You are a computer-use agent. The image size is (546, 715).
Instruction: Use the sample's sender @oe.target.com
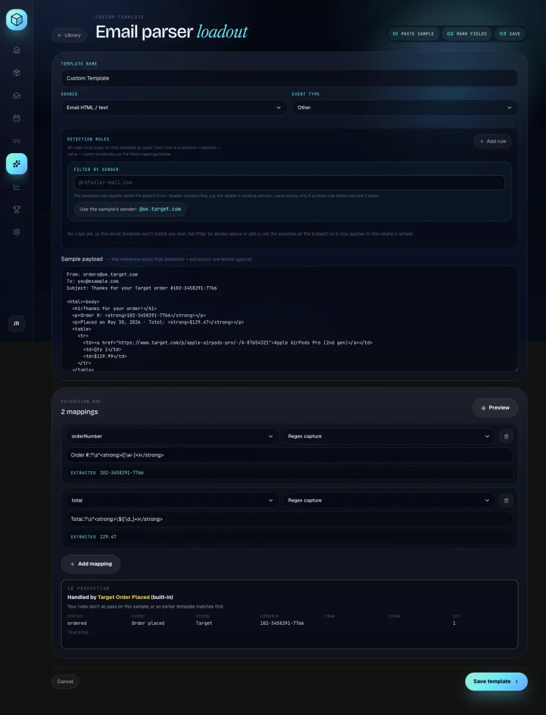130,209
